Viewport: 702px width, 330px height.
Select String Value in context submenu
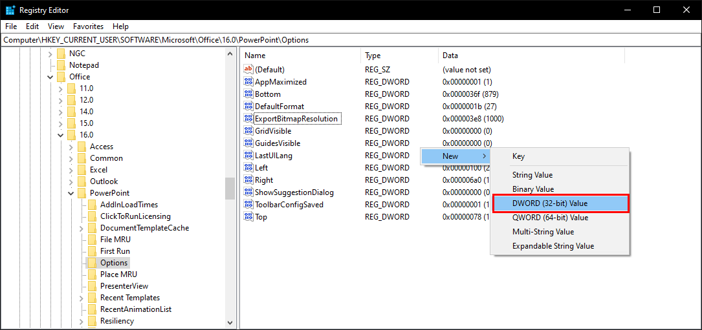(532, 175)
